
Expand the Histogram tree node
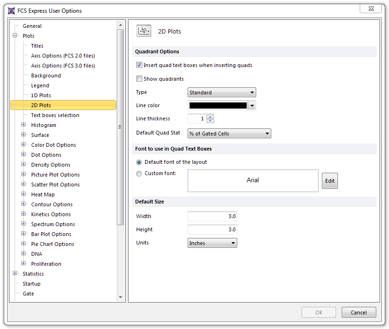point(24,125)
